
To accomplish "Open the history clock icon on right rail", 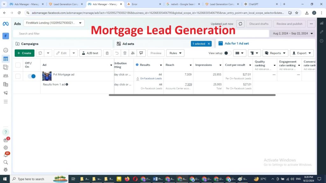I will point(322,41).
